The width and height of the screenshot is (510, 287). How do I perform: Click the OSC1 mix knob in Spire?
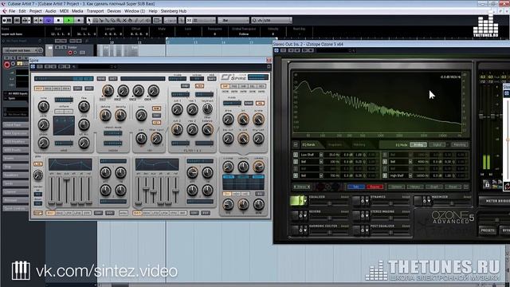point(108,91)
